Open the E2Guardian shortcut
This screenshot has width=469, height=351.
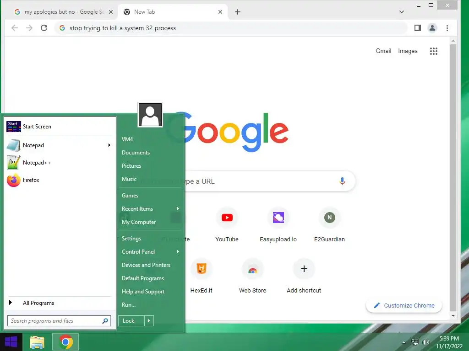(329, 218)
